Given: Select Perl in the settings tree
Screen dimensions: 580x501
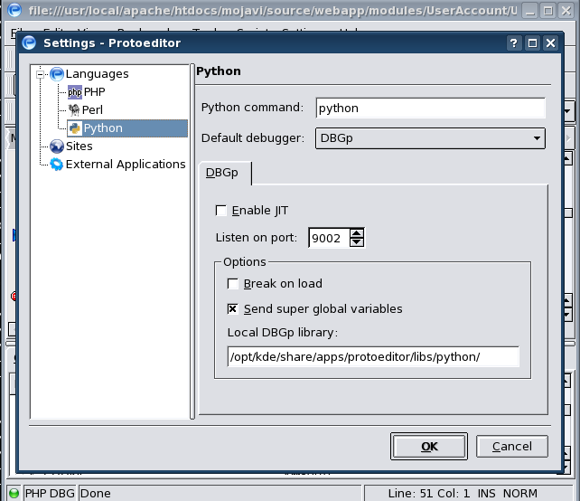Looking at the screenshot, I should pyautogui.click(x=92, y=110).
